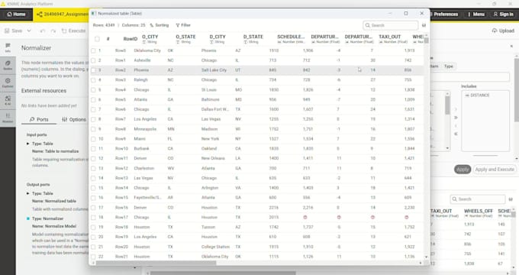Check the box for Row2 Phoenix
Viewport: 519px width, 275px height.
(x=93, y=70)
